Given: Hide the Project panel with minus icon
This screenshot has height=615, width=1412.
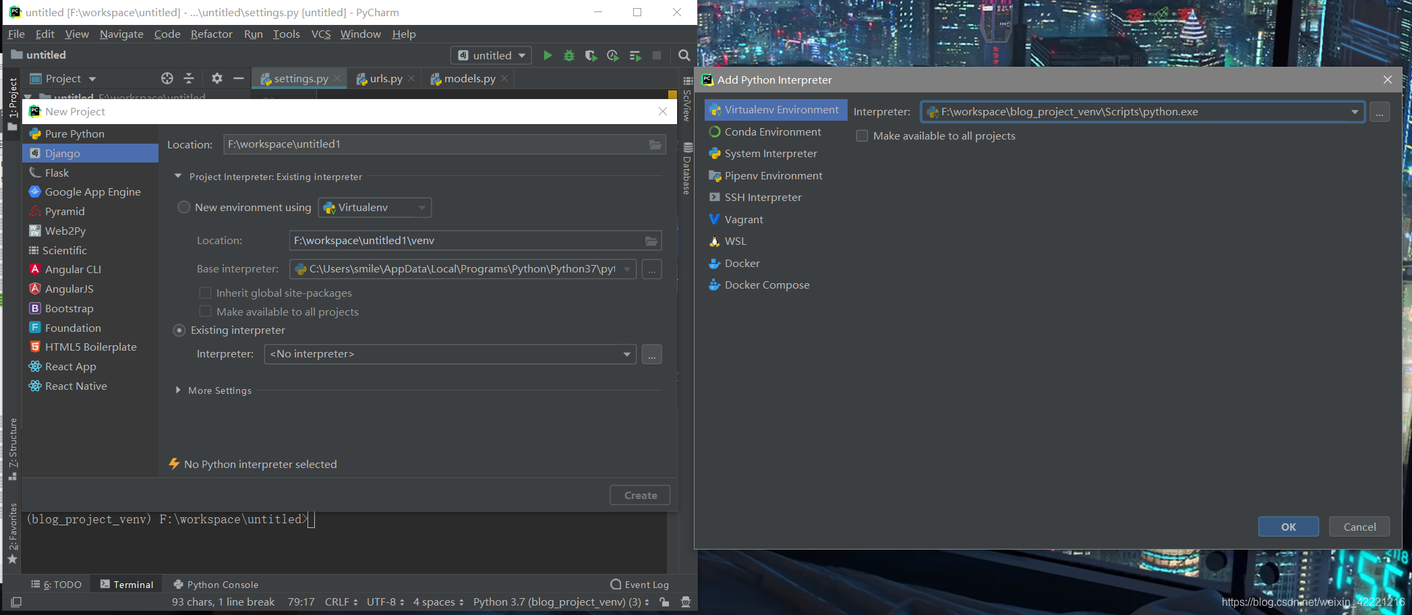Looking at the screenshot, I should (x=238, y=78).
